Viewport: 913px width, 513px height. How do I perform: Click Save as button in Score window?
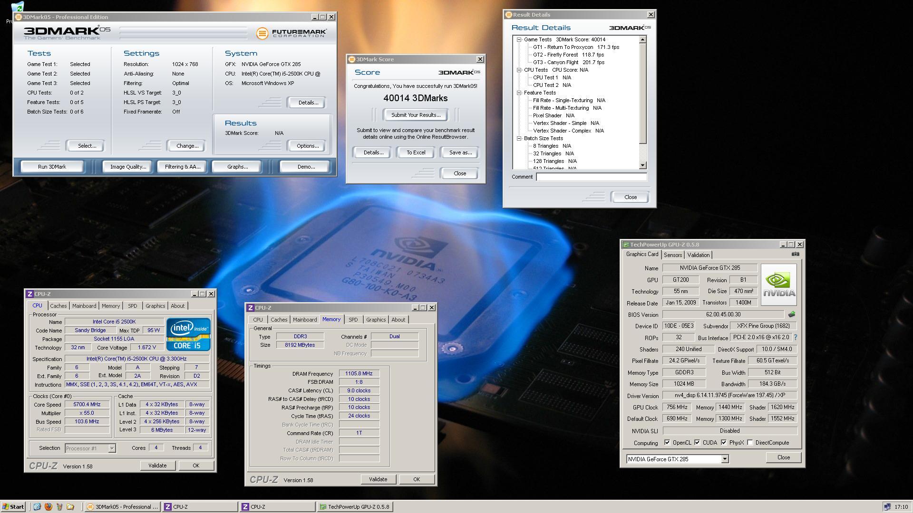(460, 152)
